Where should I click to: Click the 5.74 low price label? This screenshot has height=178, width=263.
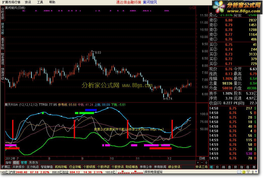pos(169,99)
